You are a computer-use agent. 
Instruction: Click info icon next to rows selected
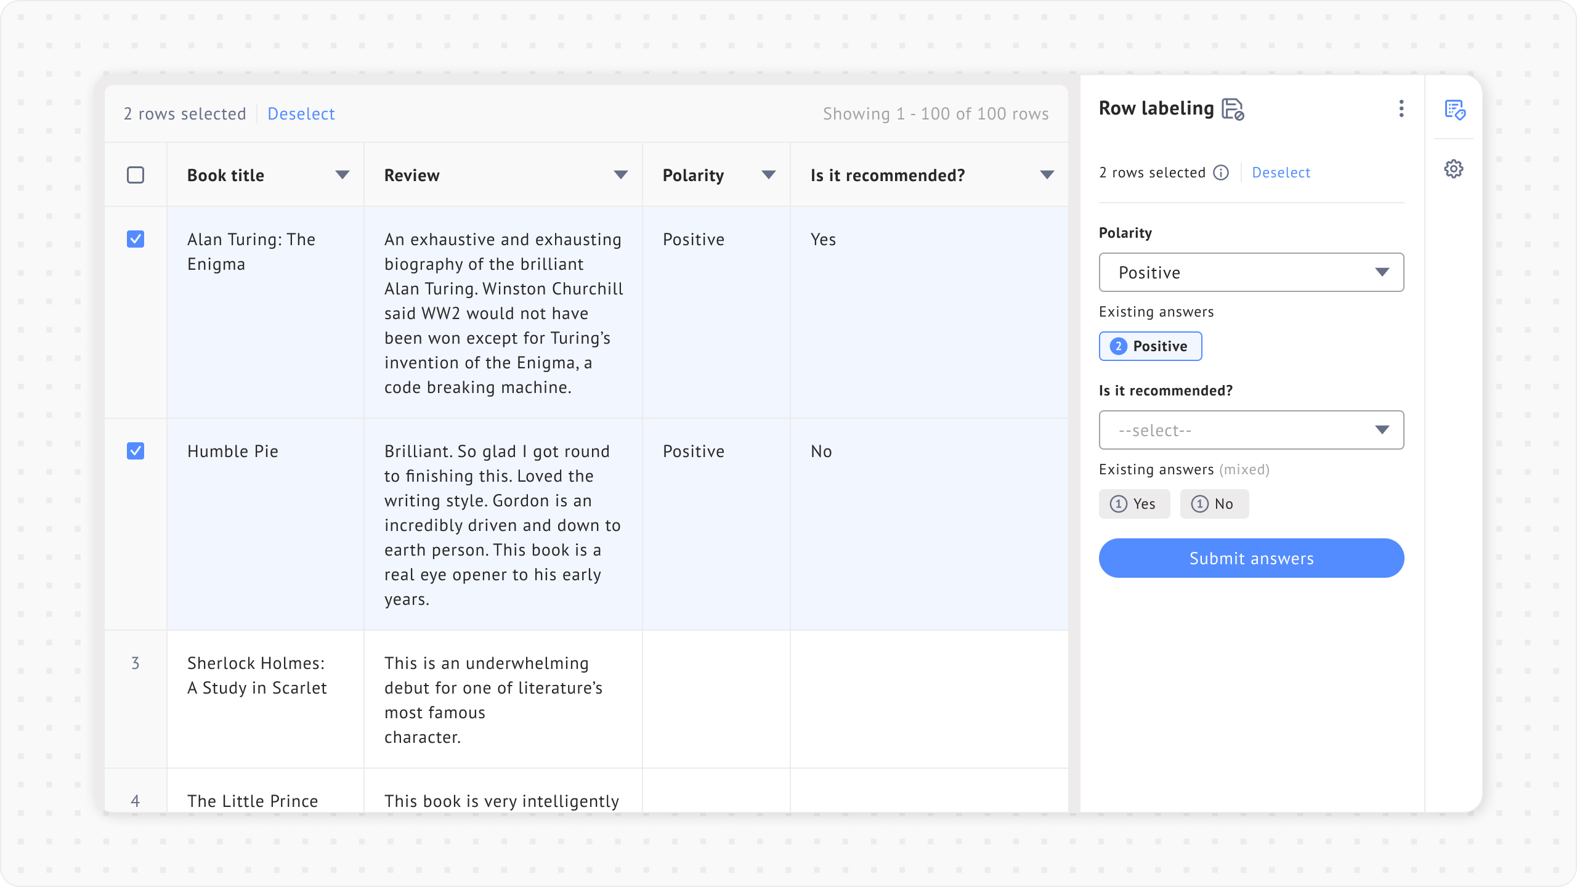point(1221,172)
